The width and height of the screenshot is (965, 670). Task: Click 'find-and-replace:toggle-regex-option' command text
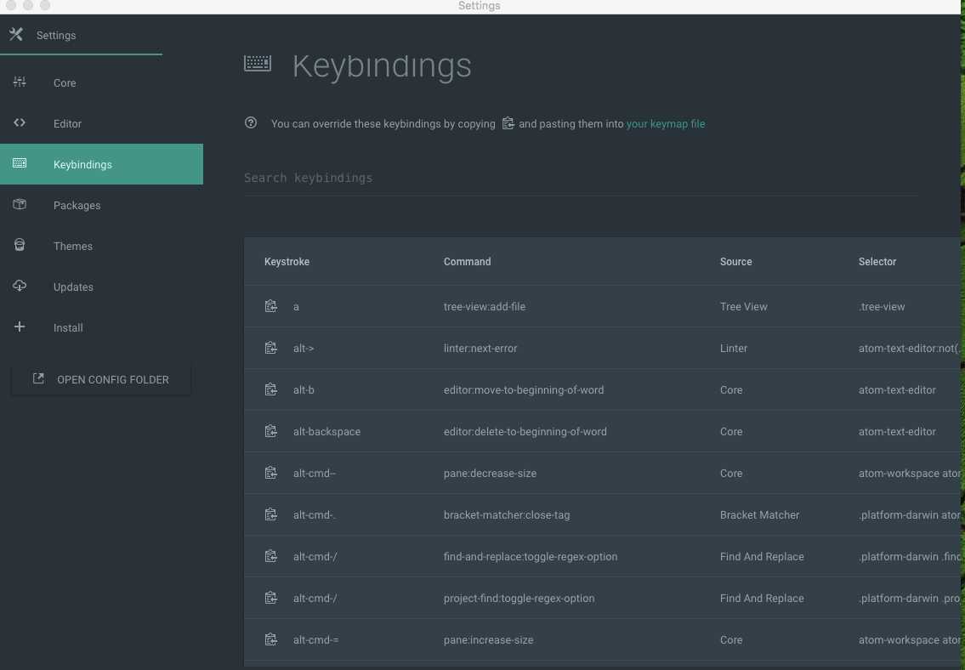[530, 556]
